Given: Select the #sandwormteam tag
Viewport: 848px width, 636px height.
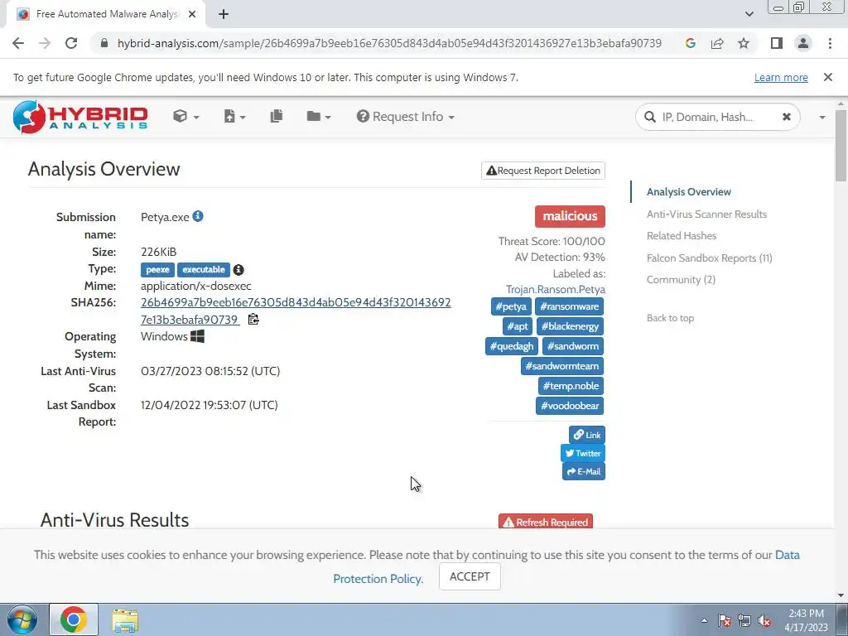Looking at the screenshot, I should click(562, 366).
